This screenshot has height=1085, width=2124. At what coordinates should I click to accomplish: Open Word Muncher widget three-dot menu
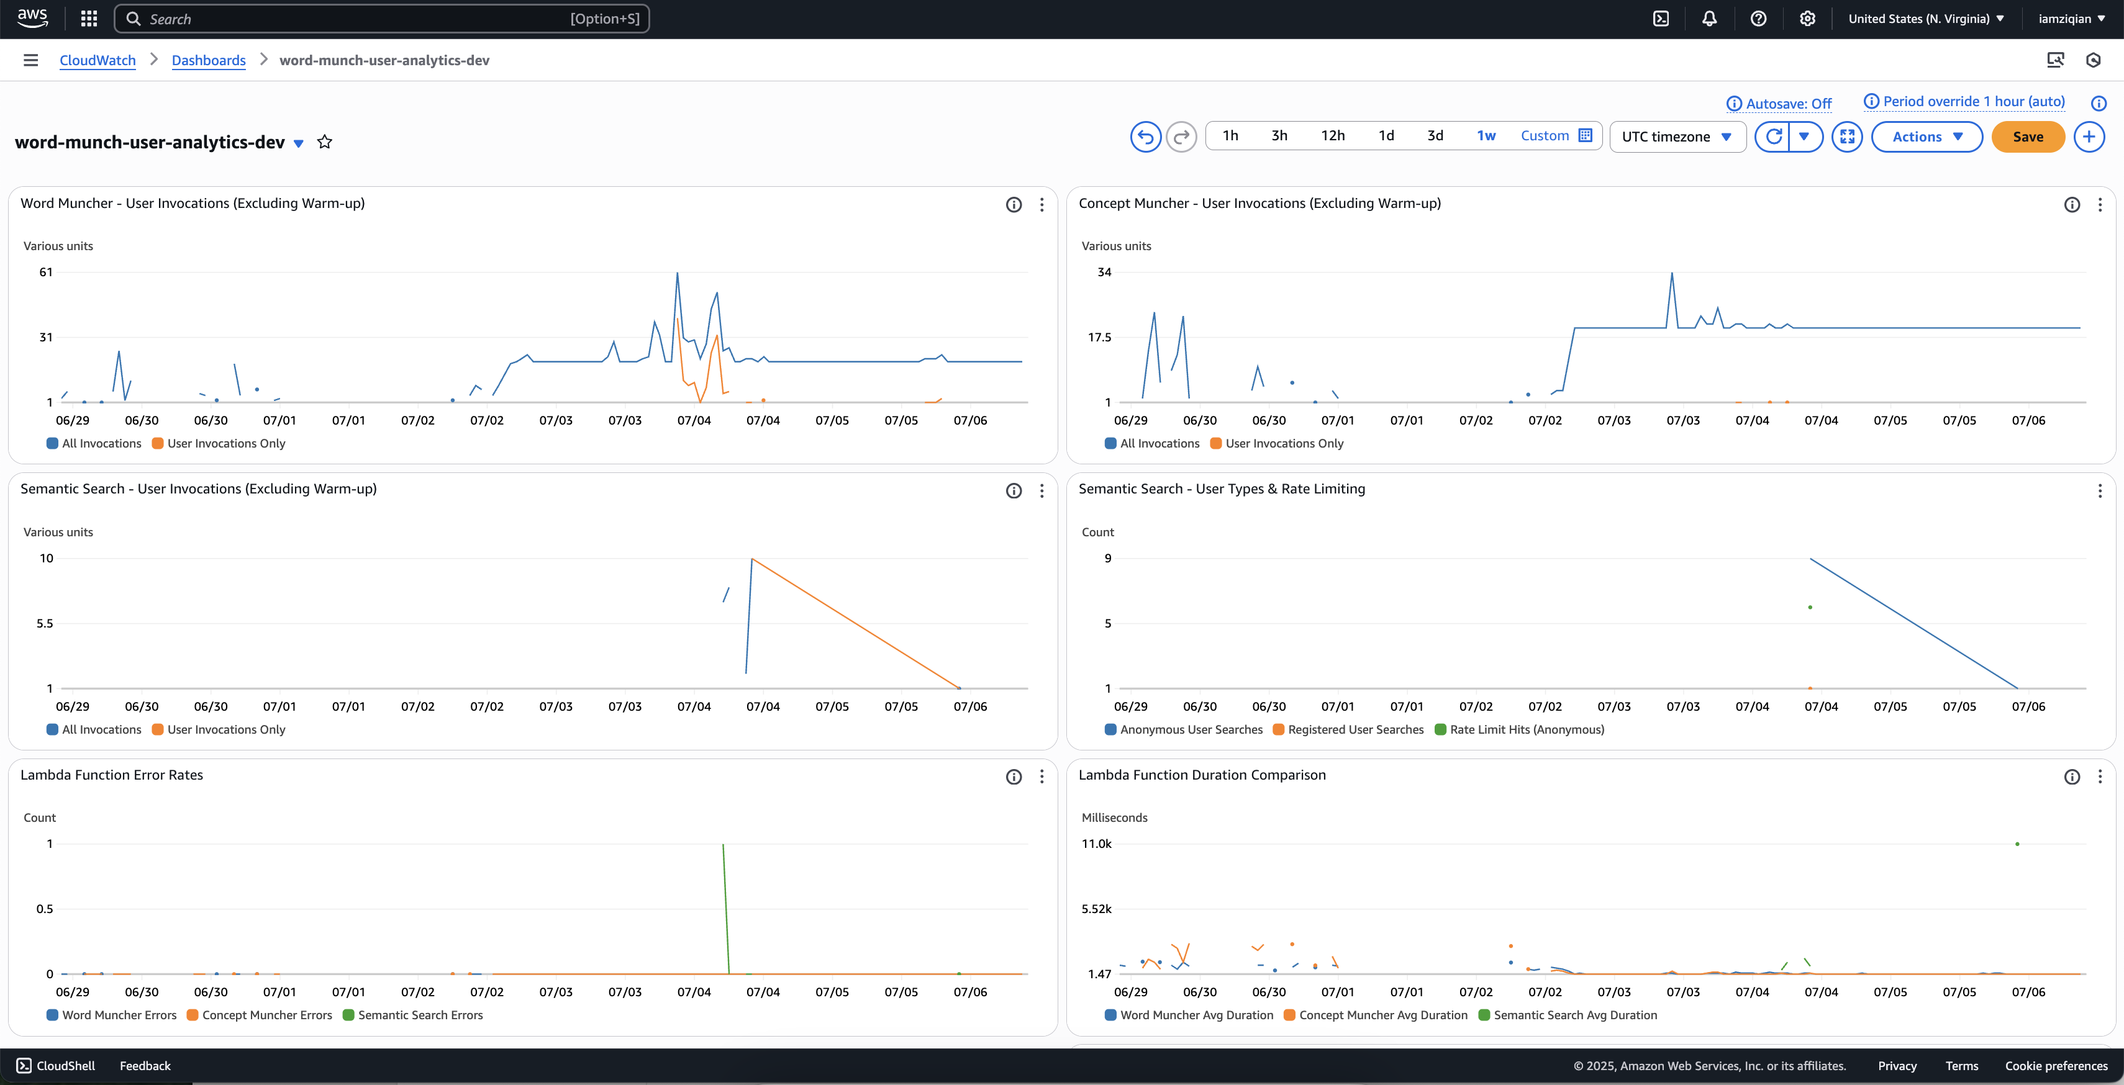[1042, 204]
